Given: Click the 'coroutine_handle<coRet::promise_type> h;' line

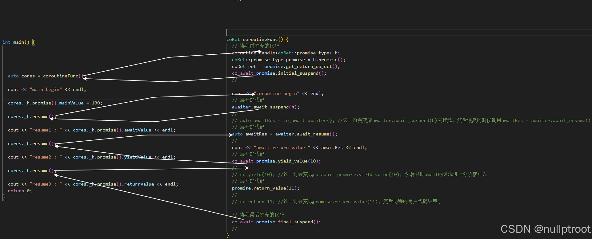Looking at the screenshot, I should point(286,53).
